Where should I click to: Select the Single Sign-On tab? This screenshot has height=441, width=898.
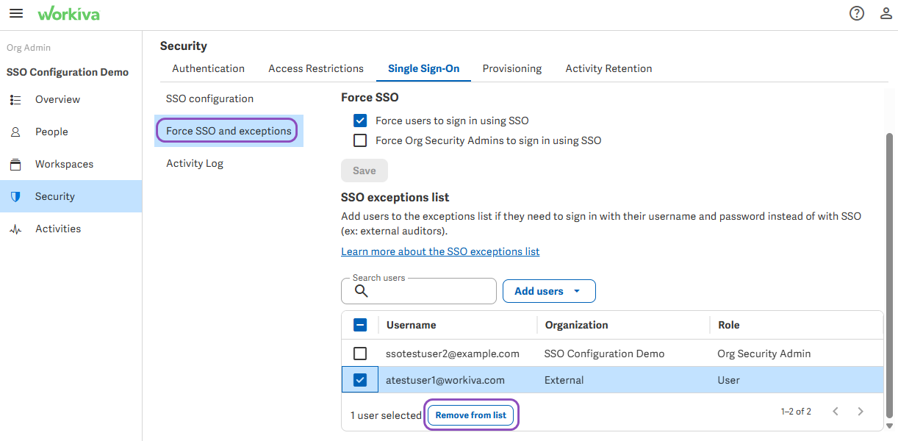point(424,68)
